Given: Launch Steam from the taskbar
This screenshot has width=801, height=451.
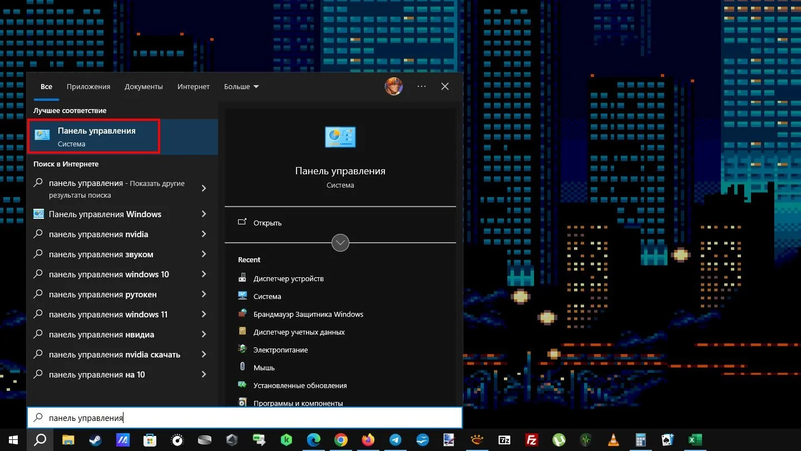Looking at the screenshot, I should pyautogui.click(x=95, y=440).
